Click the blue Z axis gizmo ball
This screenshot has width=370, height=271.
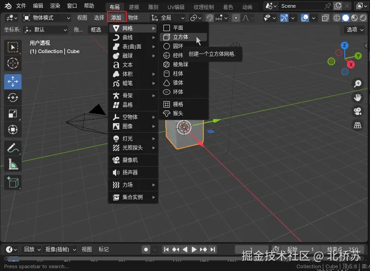[344, 45]
